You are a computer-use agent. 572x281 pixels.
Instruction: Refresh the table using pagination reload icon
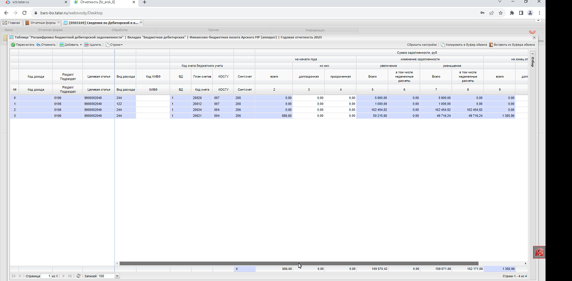pos(78,276)
